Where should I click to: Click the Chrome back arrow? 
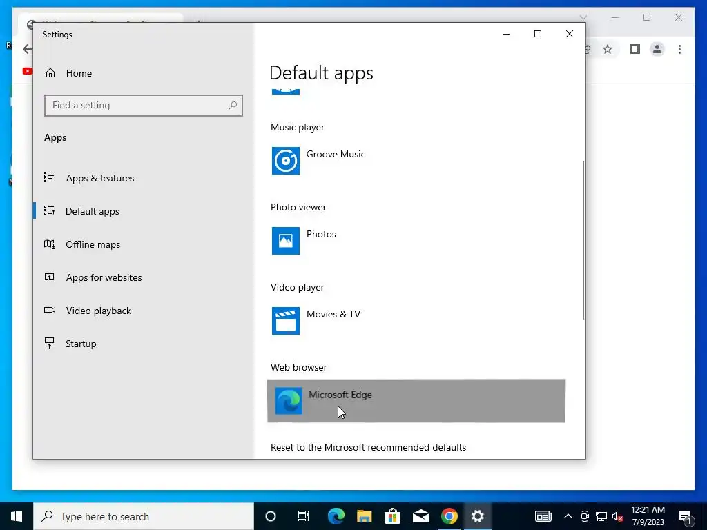(x=27, y=49)
